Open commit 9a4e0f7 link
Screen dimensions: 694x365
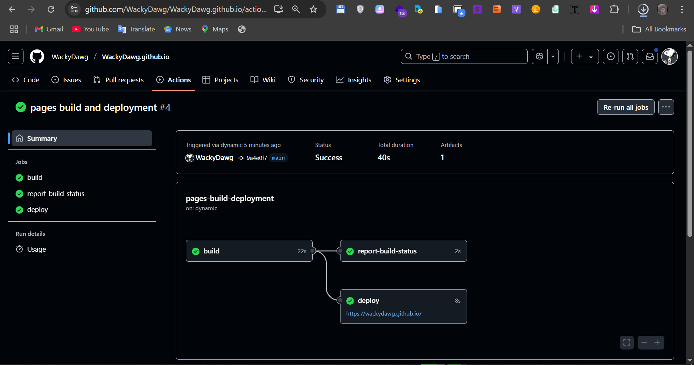[x=256, y=158]
